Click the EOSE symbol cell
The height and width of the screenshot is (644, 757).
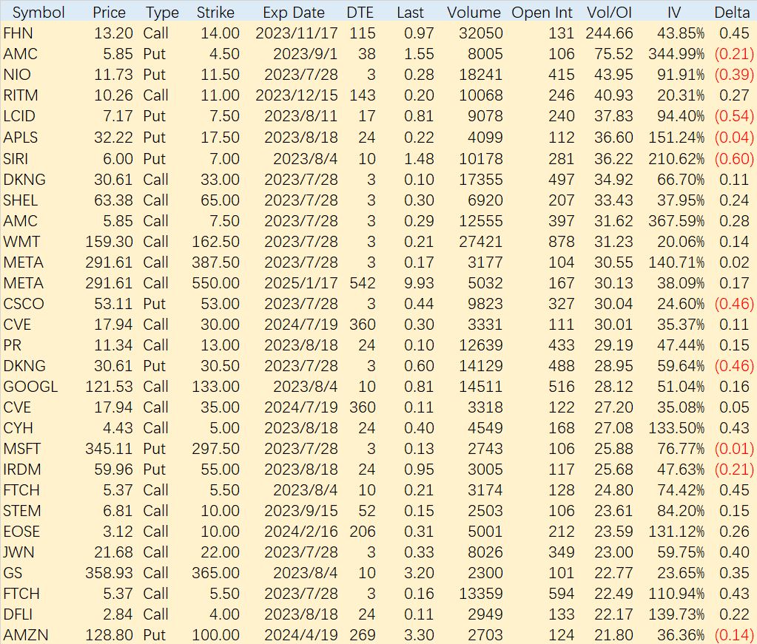[21, 532]
